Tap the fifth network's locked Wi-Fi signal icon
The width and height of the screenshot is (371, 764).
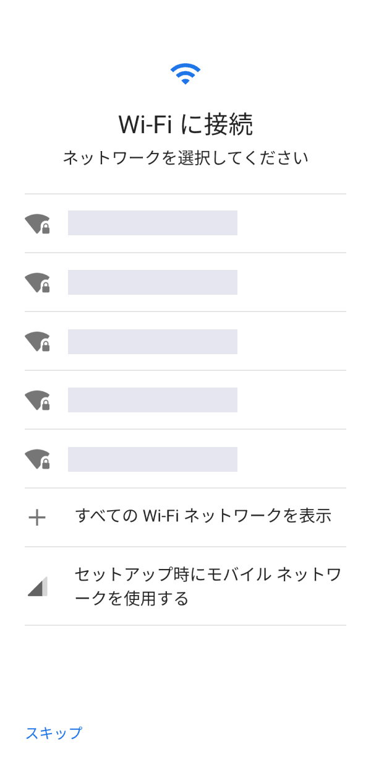pyautogui.click(x=36, y=458)
